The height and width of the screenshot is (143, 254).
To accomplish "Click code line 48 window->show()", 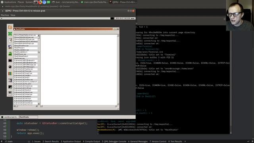I will (x=28, y=130).
